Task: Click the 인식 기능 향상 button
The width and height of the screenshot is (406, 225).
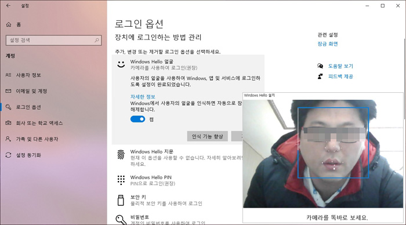Action: 208,136
